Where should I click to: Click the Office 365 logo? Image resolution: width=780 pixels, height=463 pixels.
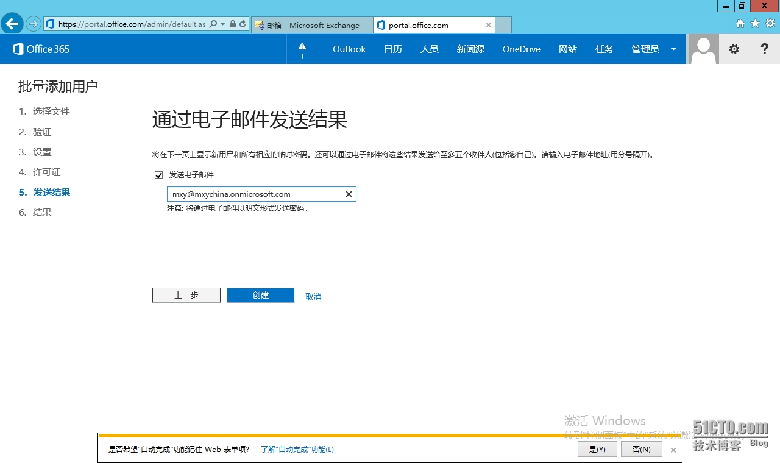[40, 49]
